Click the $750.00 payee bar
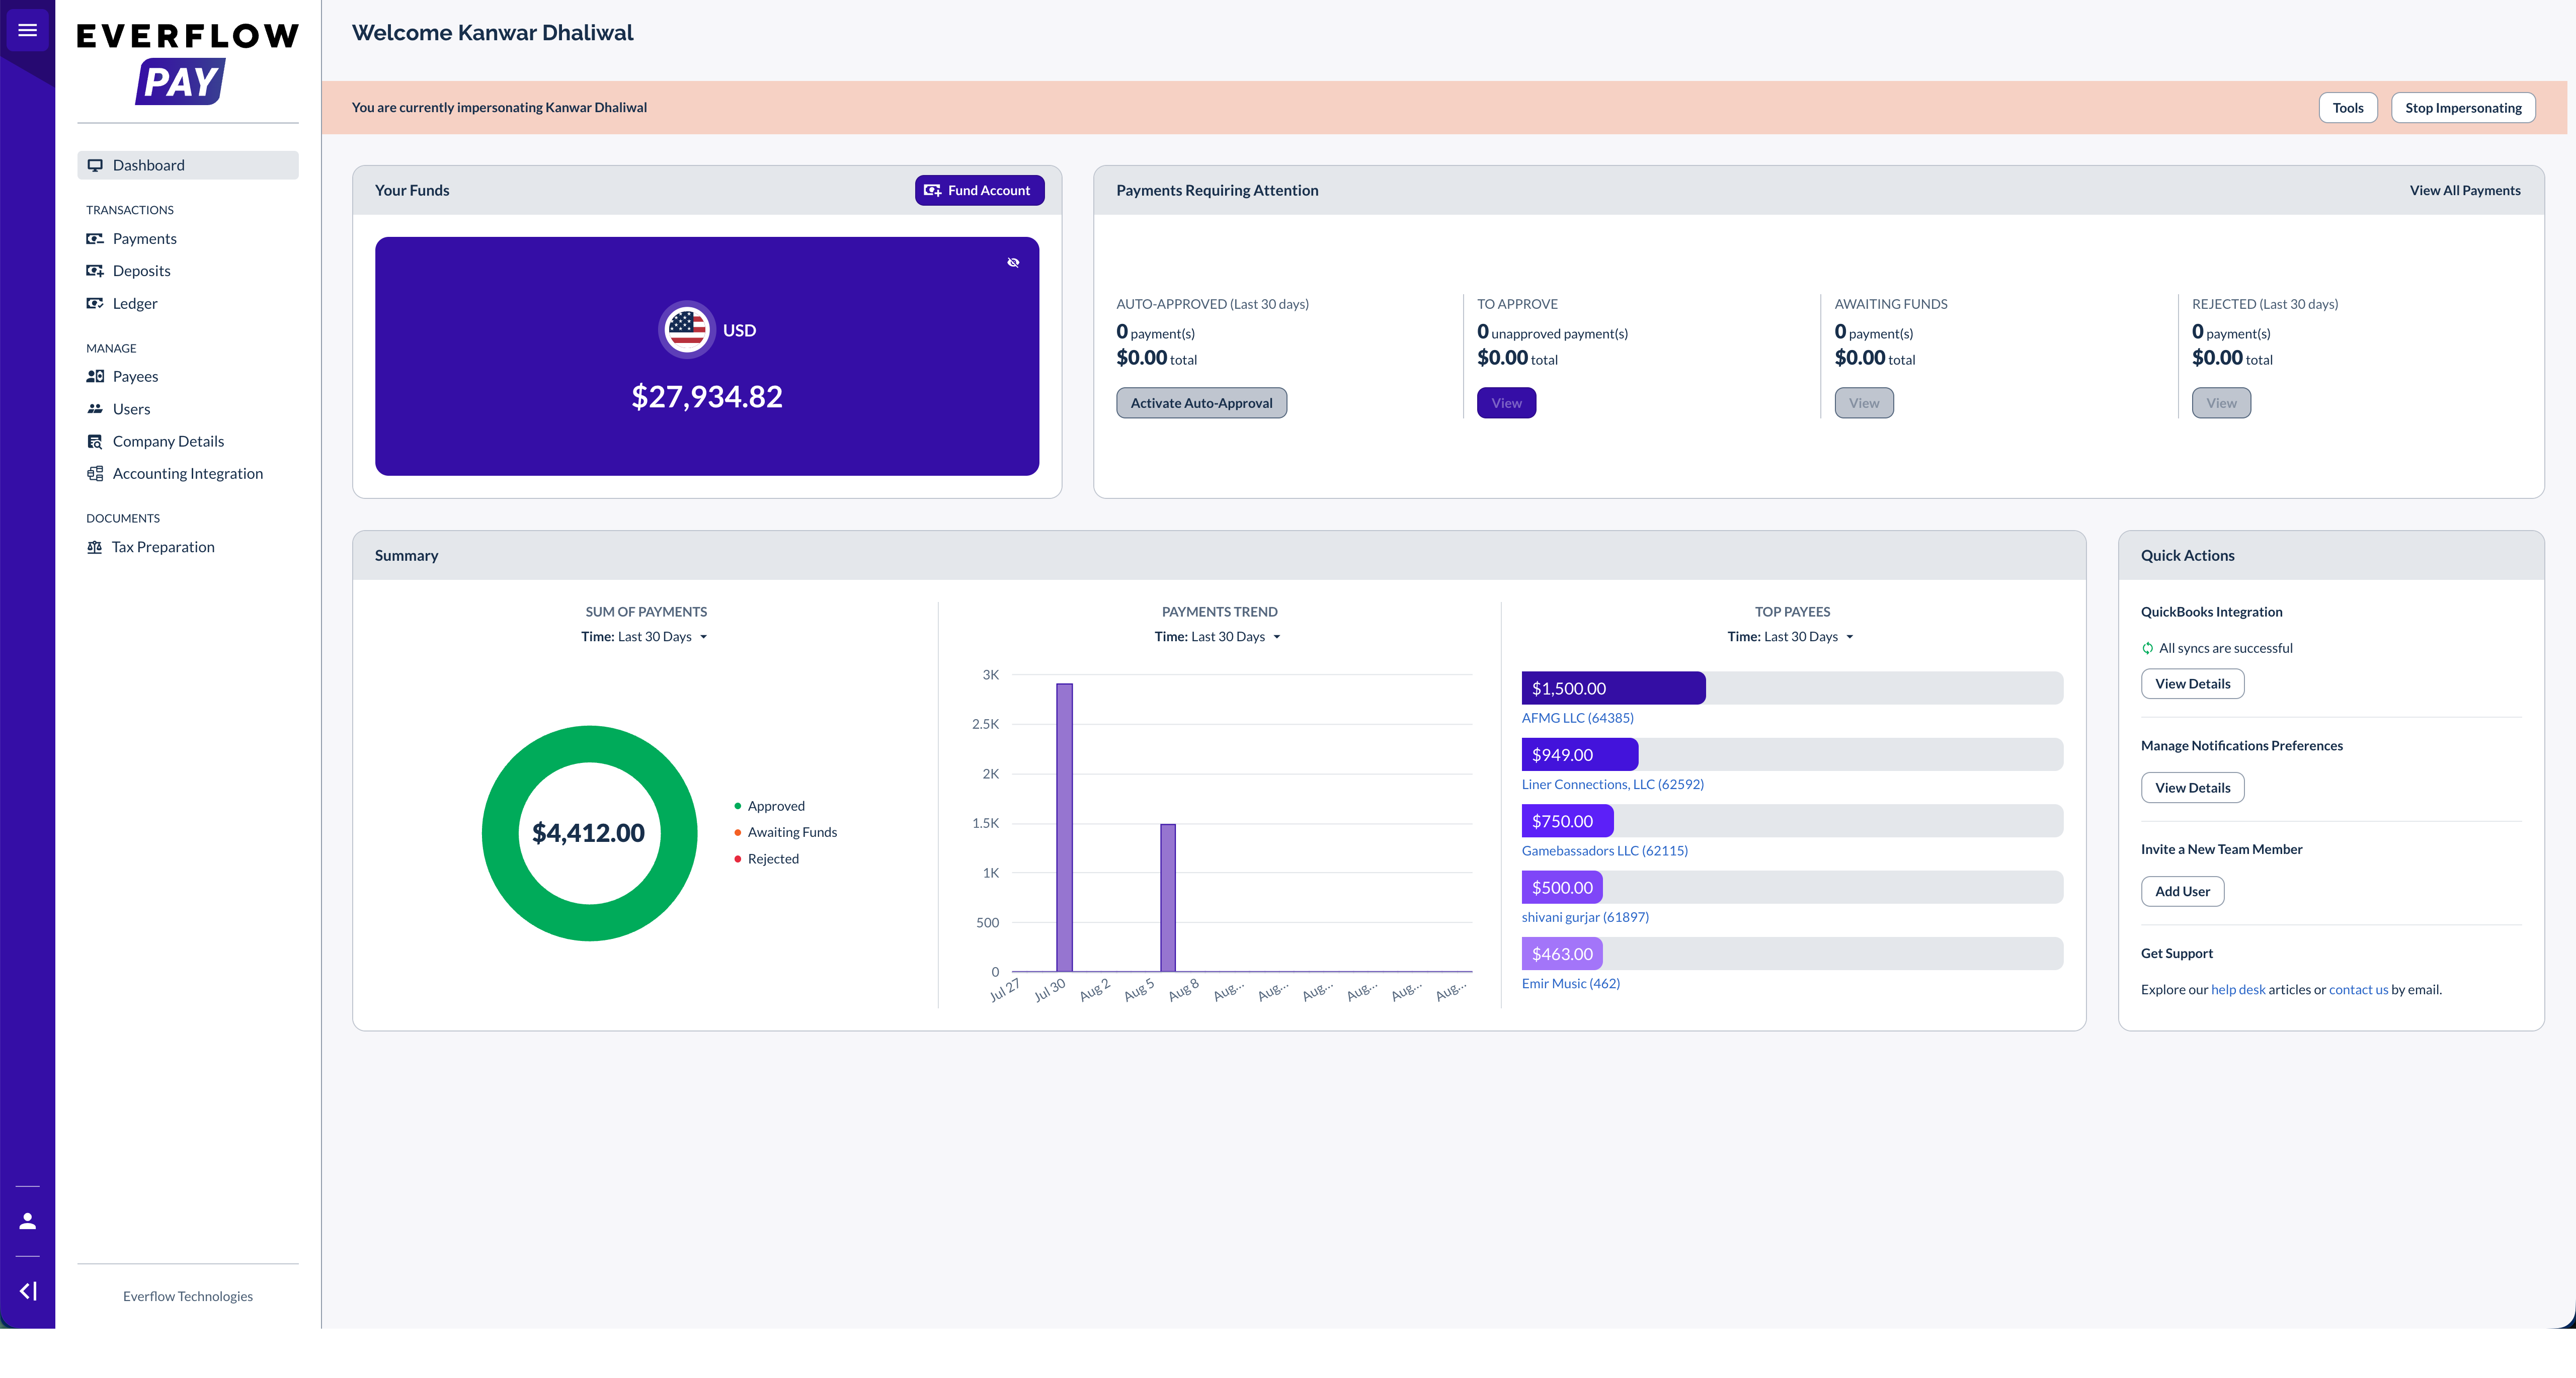 point(1567,820)
